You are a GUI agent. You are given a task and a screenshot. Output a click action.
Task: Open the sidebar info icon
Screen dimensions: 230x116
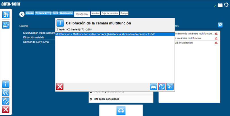click(6, 84)
